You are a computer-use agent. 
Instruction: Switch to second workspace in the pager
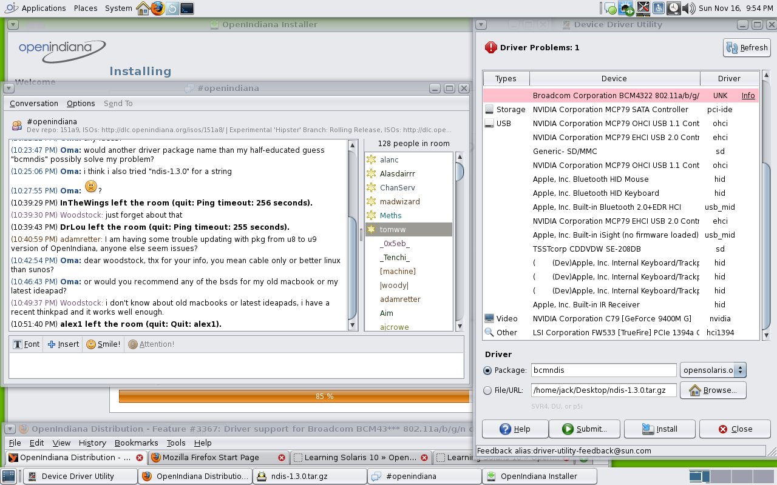(x=721, y=476)
